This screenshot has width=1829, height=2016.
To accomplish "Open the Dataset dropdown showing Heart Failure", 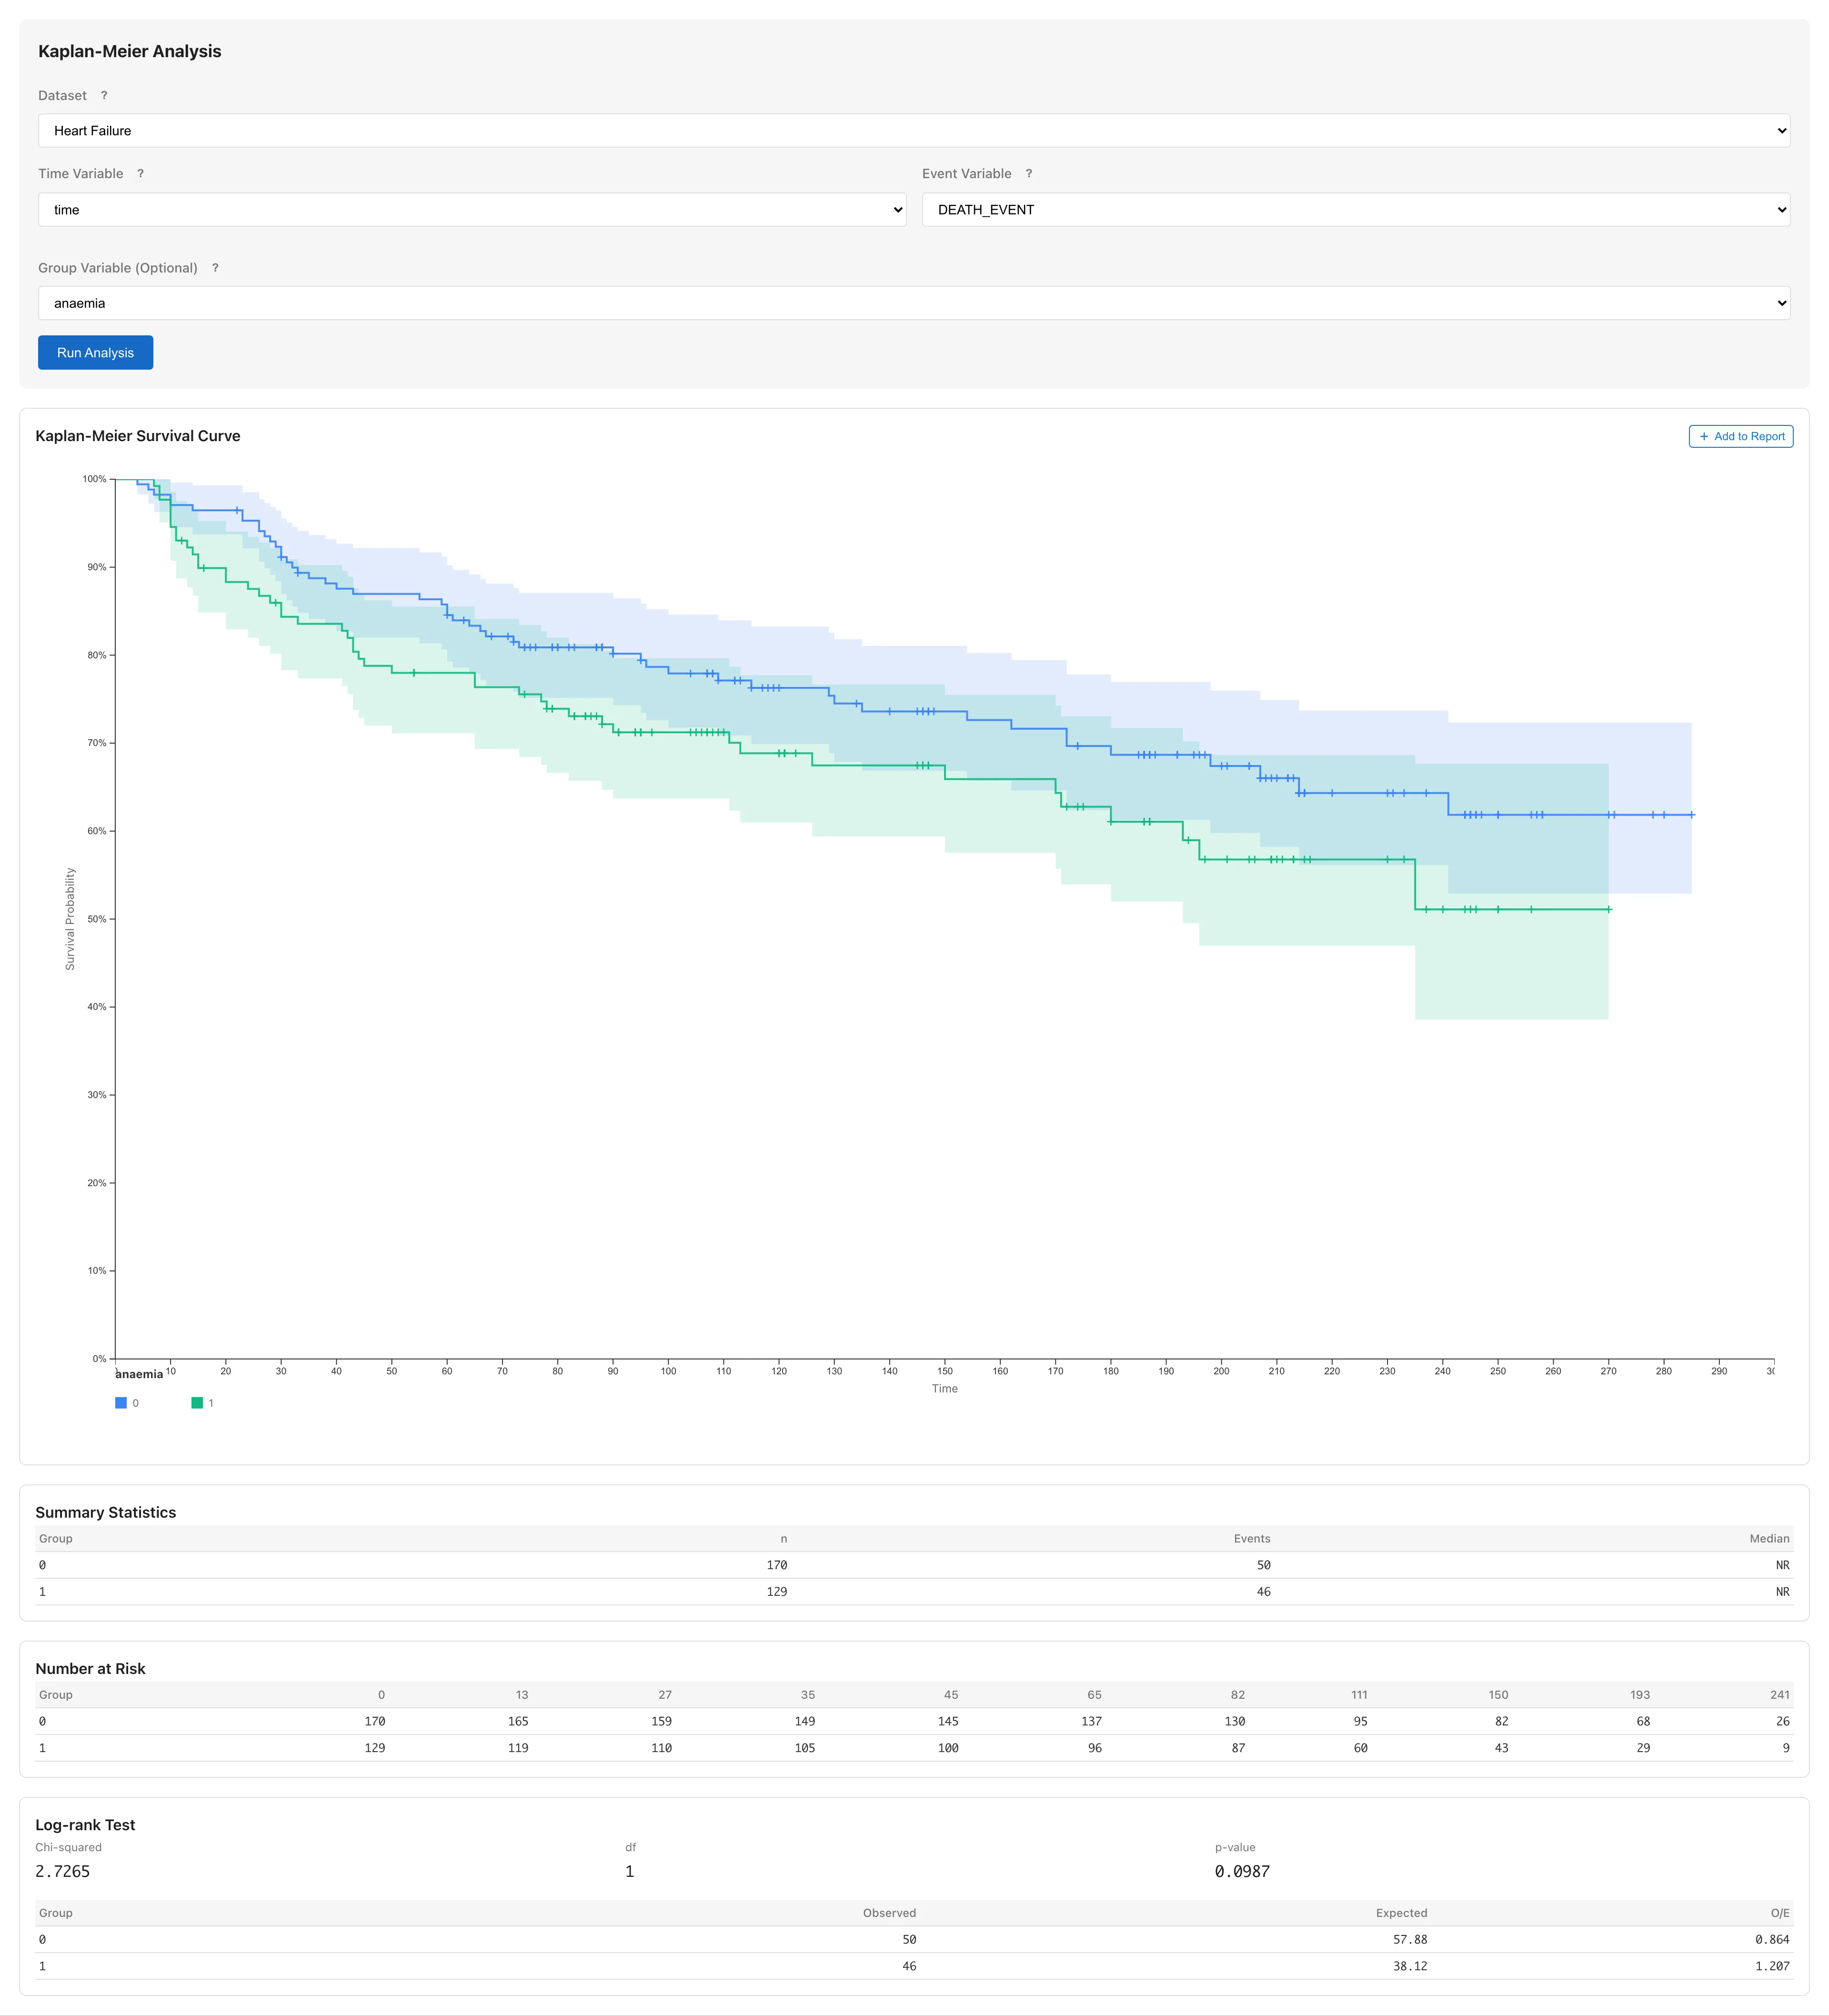I will click(913, 131).
